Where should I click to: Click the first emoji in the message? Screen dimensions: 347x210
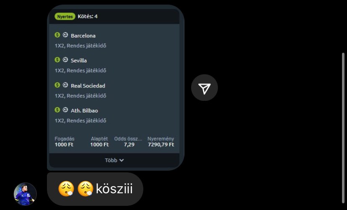pyautogui.click(x=66, y=189)
